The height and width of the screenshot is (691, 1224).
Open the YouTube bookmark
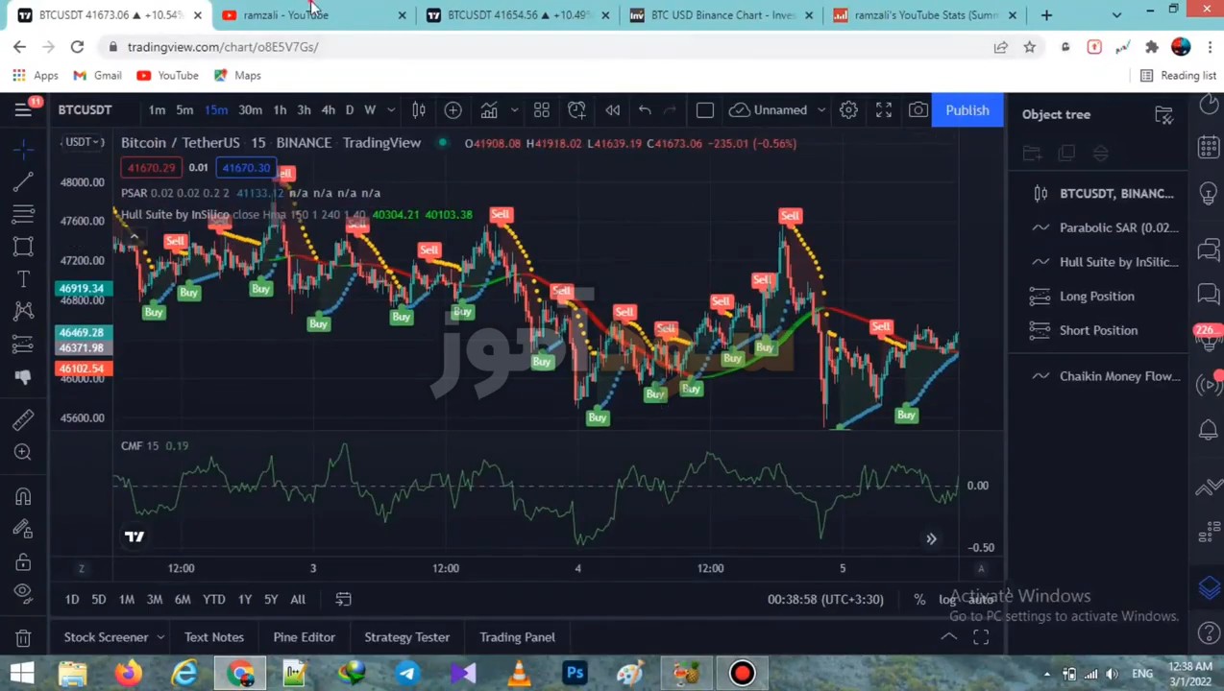point(167,76)
